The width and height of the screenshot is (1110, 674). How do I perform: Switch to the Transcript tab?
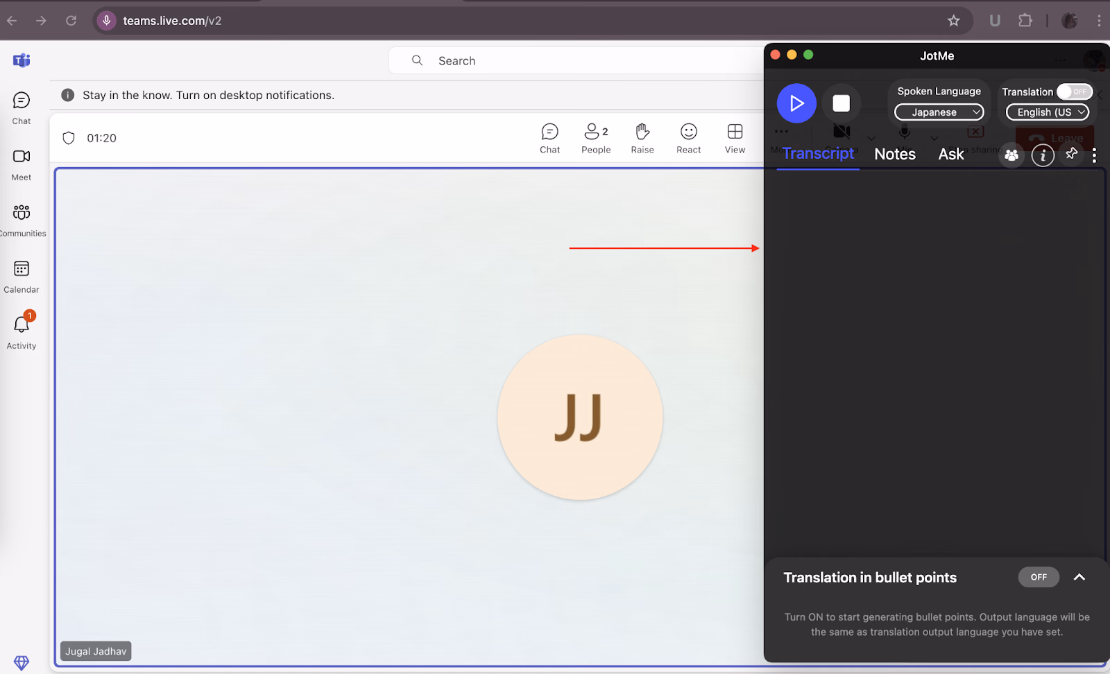point(818,154)
